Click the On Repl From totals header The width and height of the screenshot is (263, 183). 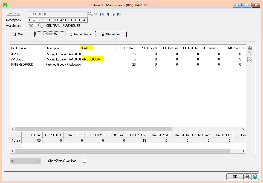click(x=201, y=135)
